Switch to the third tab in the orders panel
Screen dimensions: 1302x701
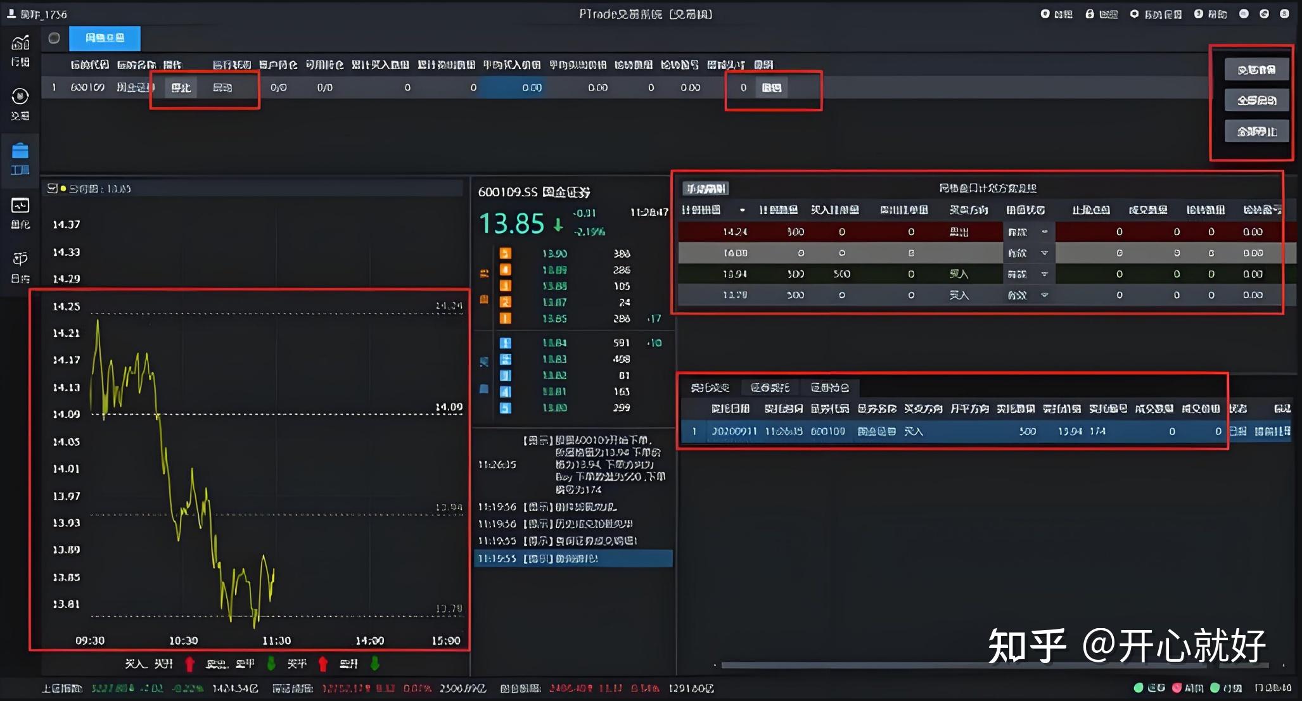830,387
